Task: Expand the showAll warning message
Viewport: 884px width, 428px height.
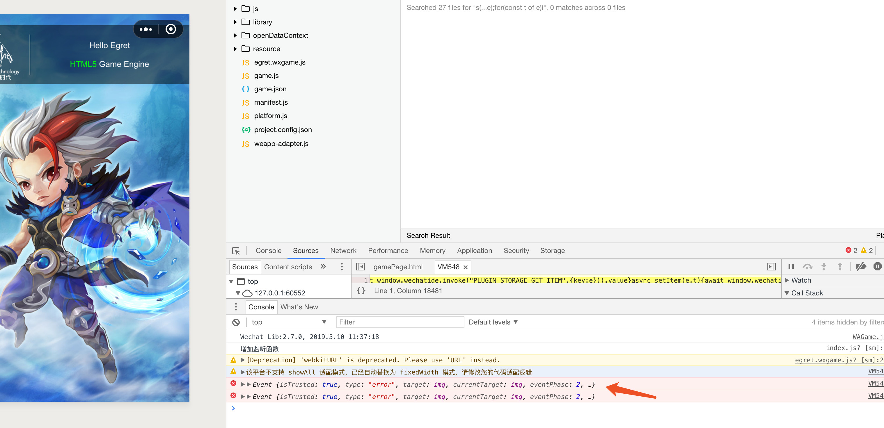Action: pyautogui.click(x=243, y=372)
